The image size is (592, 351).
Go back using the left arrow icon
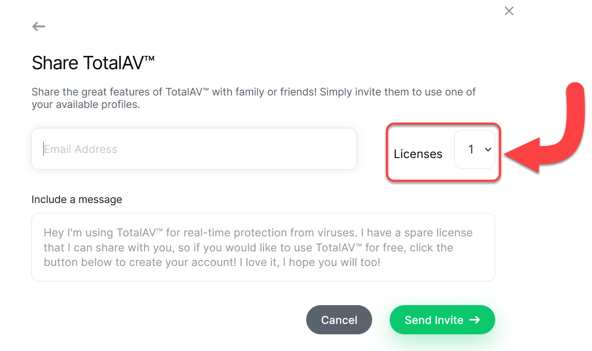pos(39,27)
